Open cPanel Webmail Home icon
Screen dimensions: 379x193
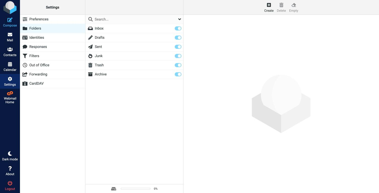tap(10, 93)
